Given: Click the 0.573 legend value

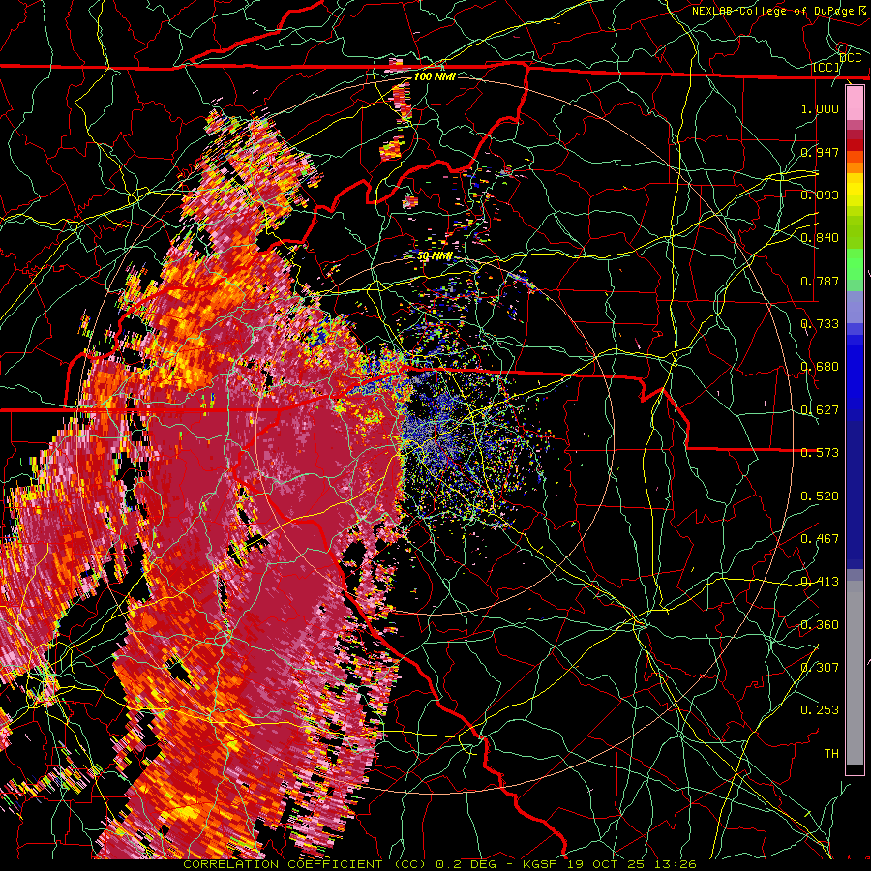Looking at the screenshot, I should point(820,452).
